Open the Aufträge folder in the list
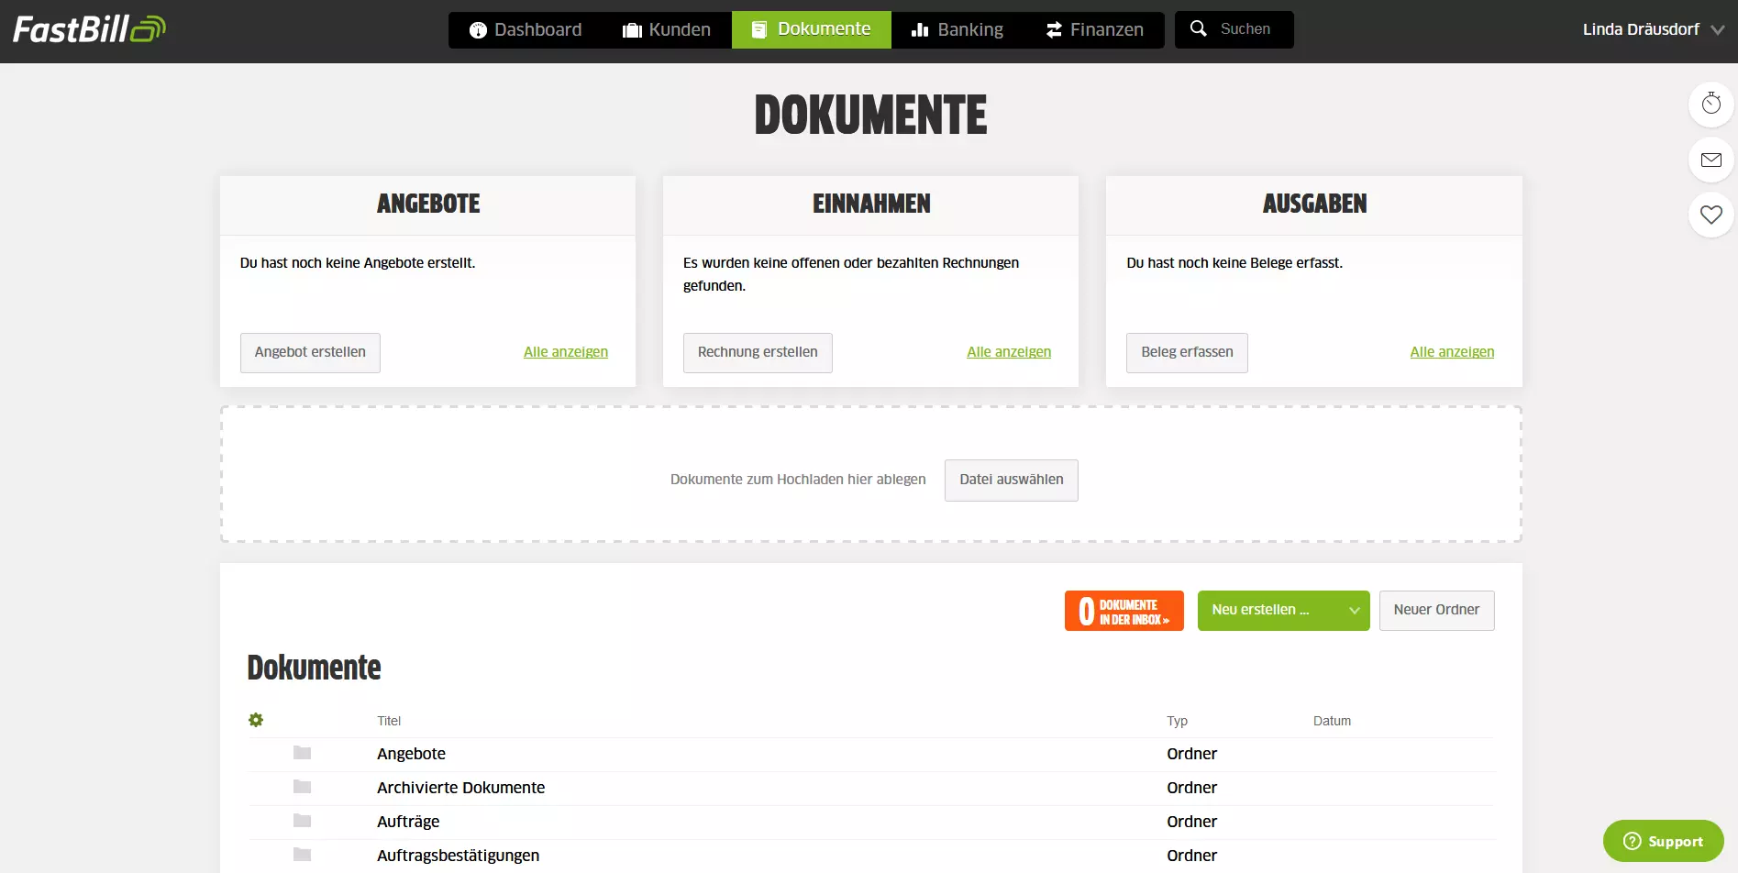This screenshot has width=1738, height=873. 408,821
